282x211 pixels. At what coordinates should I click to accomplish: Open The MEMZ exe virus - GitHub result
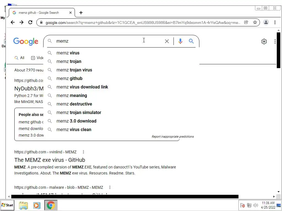(50, 160)
